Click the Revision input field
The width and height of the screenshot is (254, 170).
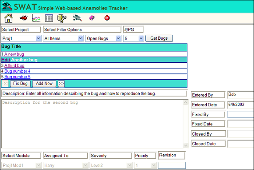[172, 165]
